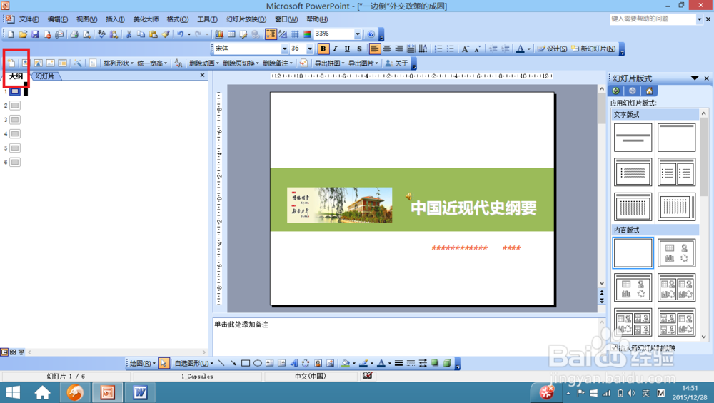Insert a table using table icon

pyautogui.click(x=231, y=34)
